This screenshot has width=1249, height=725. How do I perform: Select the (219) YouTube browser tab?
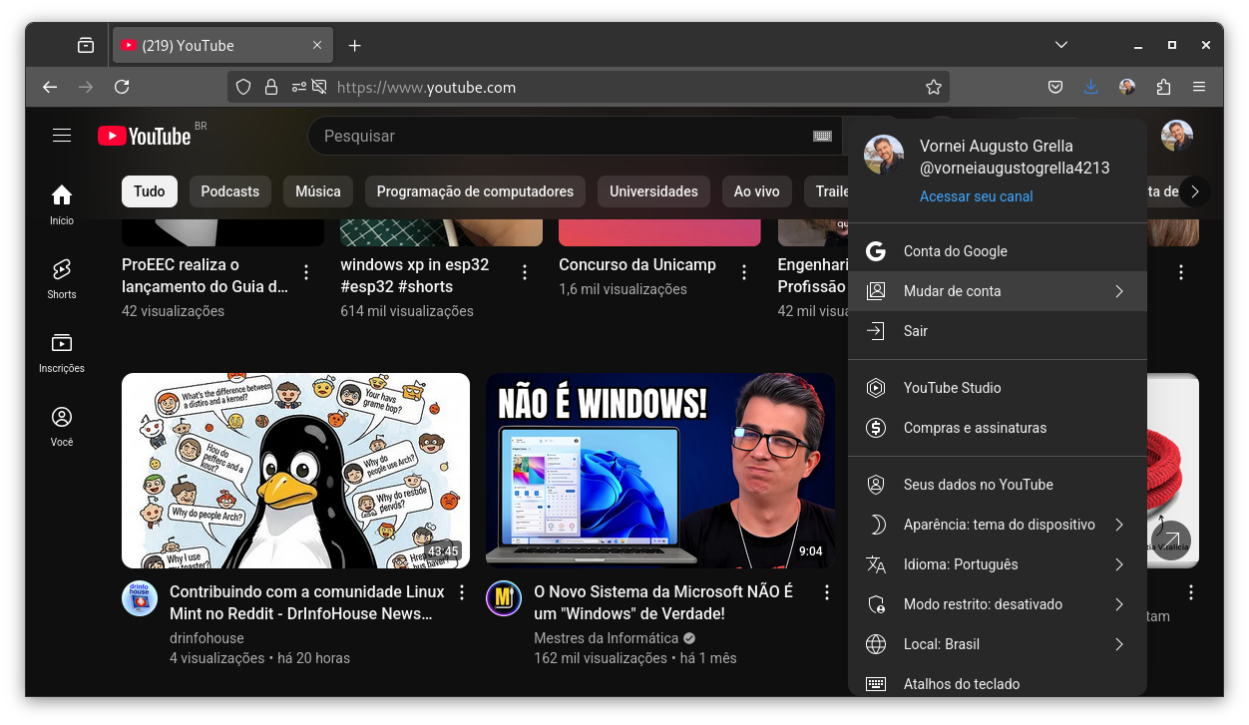point(222,45)
